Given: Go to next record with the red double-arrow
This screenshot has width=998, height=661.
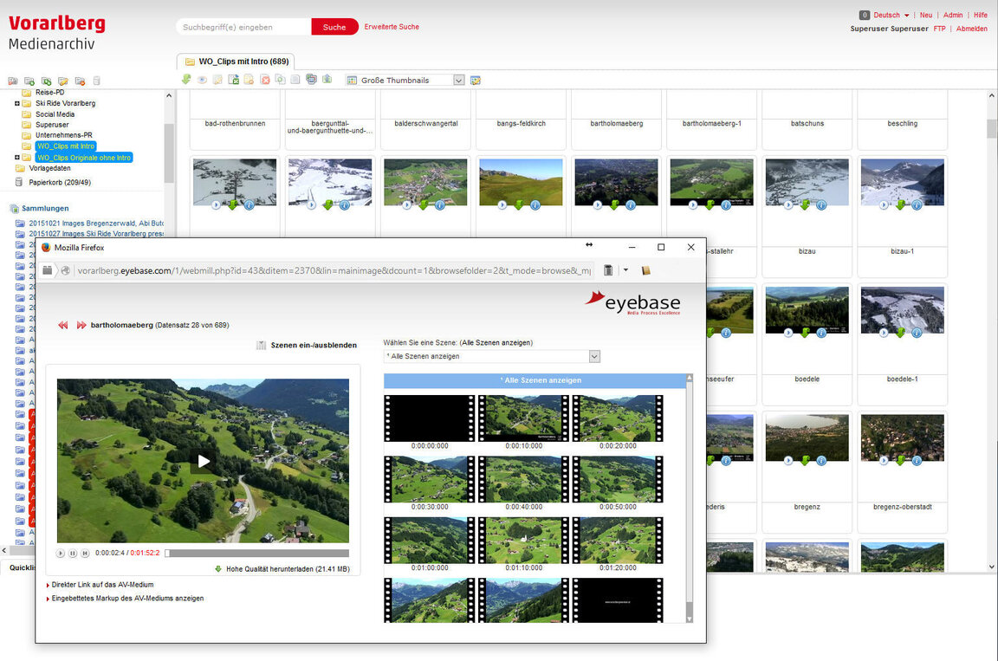Looking at the screenshot, I should point(81,325).
